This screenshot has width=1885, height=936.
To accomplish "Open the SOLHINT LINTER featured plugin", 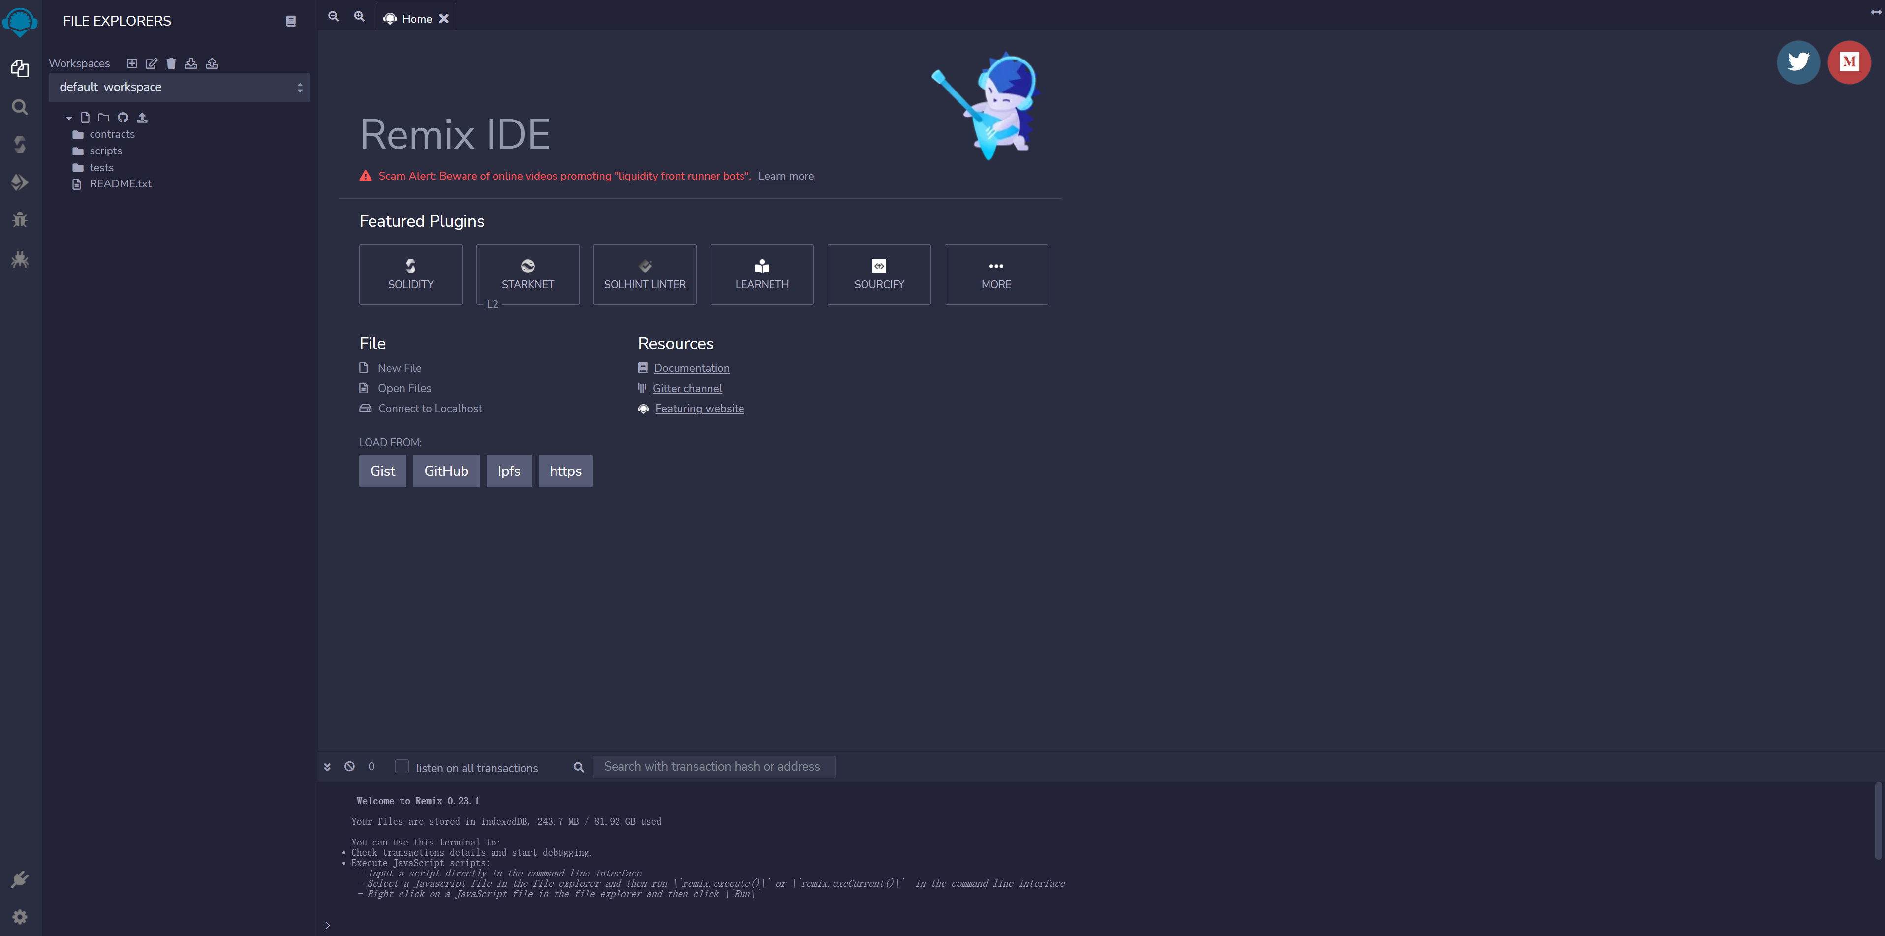I will (645, 274).
